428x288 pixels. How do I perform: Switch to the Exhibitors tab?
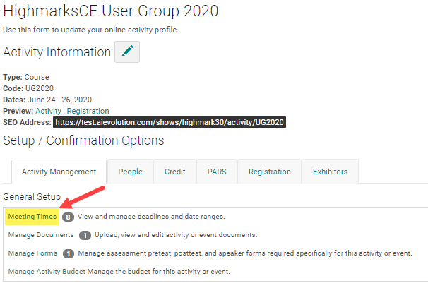tap(330, 172)
